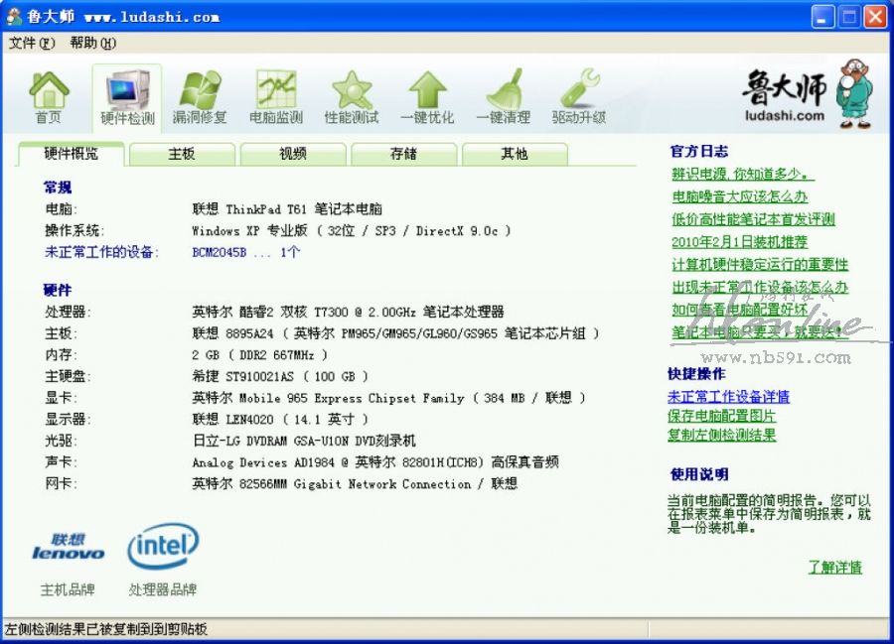Click the Intel processor brand logo
Viewport: 894px width, 644px height.
click(163, 547)
